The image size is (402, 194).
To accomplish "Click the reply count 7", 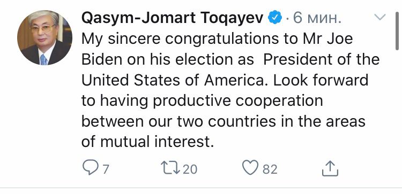I will point(106,169).
